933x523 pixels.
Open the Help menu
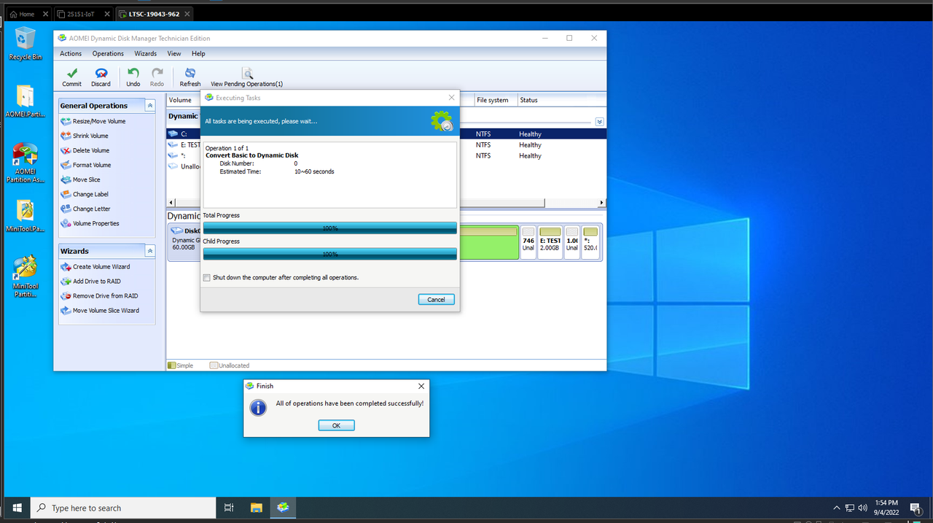[198, 53]
